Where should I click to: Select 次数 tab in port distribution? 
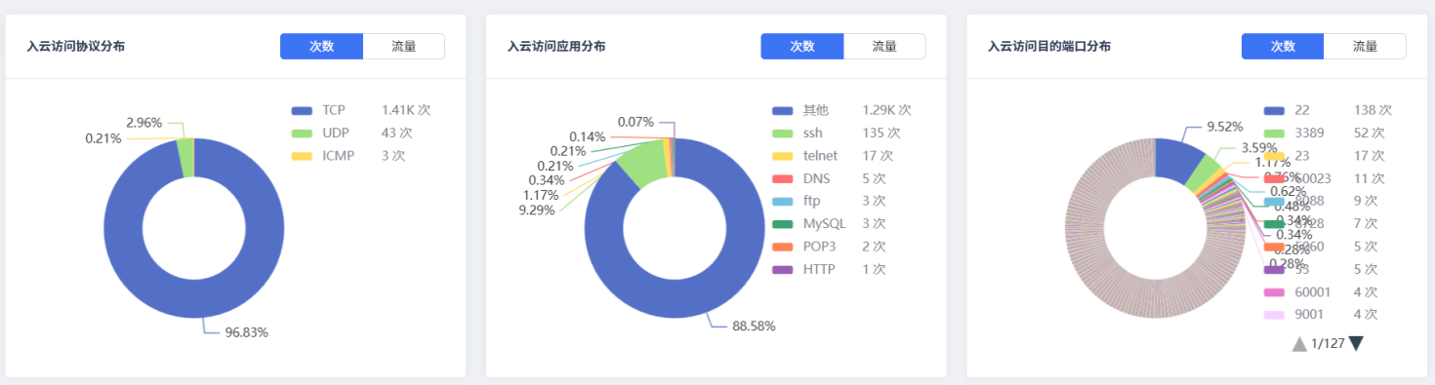click(x=1283, y=46)
